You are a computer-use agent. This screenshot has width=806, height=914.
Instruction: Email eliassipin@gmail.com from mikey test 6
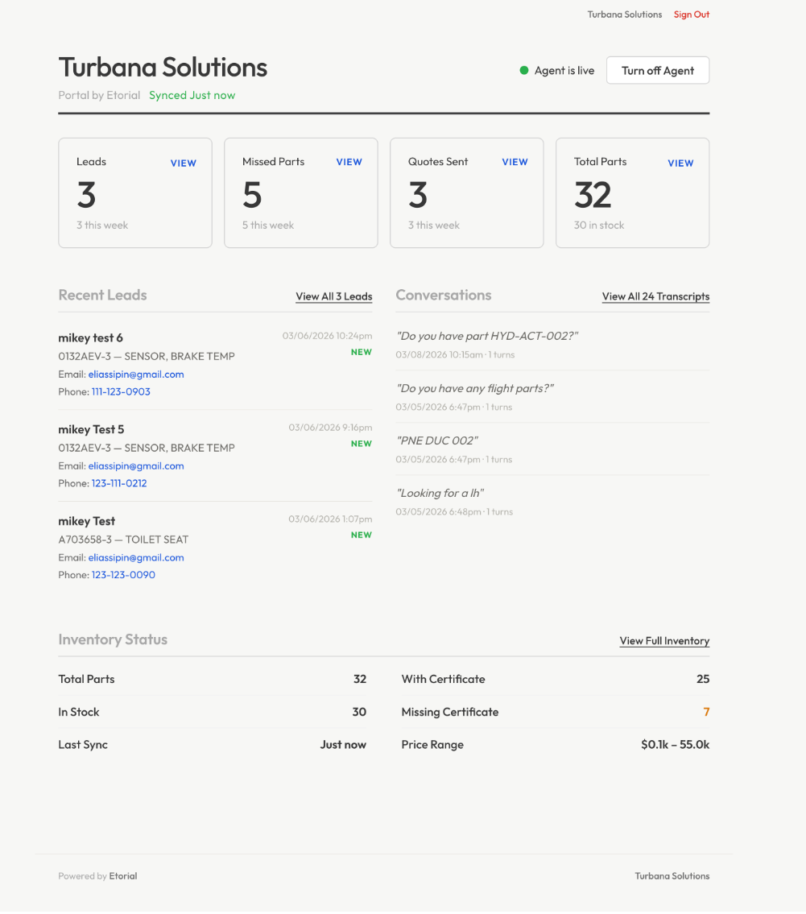point(135,374)
